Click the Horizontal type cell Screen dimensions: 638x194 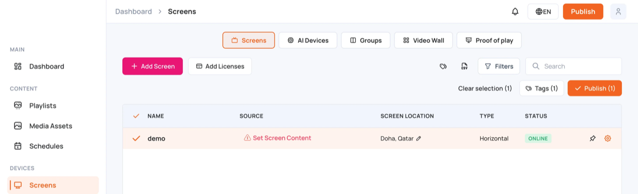pos(494,138)
